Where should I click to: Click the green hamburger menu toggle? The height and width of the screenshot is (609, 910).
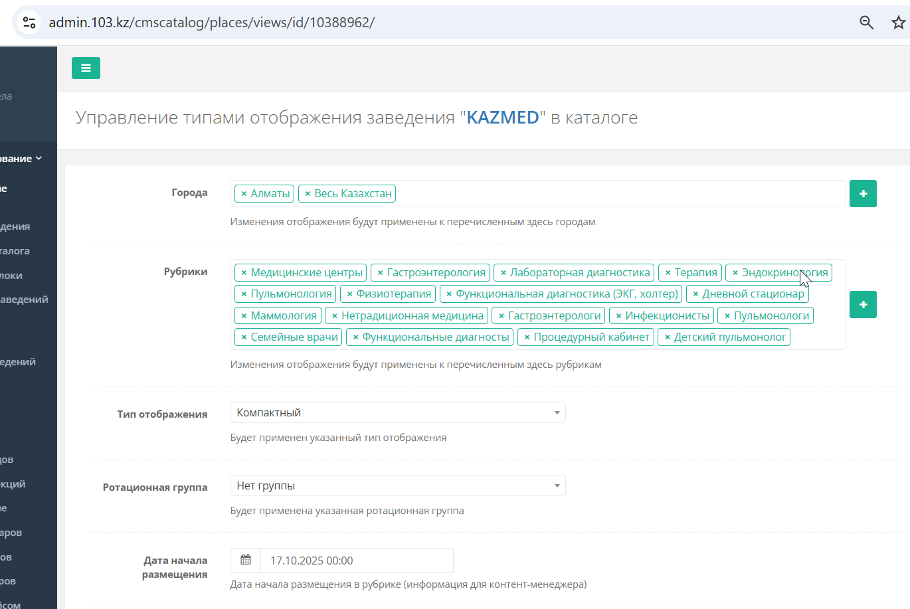[86, 68]
